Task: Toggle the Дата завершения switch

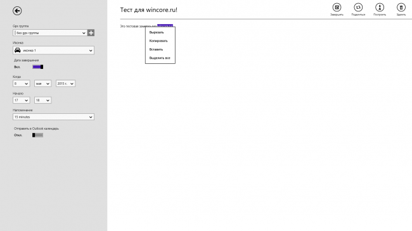Action: click(x=38, y=67)
